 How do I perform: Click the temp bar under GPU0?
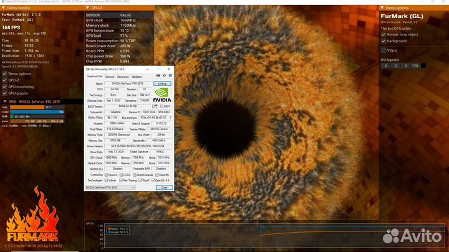tap(37, 108)
